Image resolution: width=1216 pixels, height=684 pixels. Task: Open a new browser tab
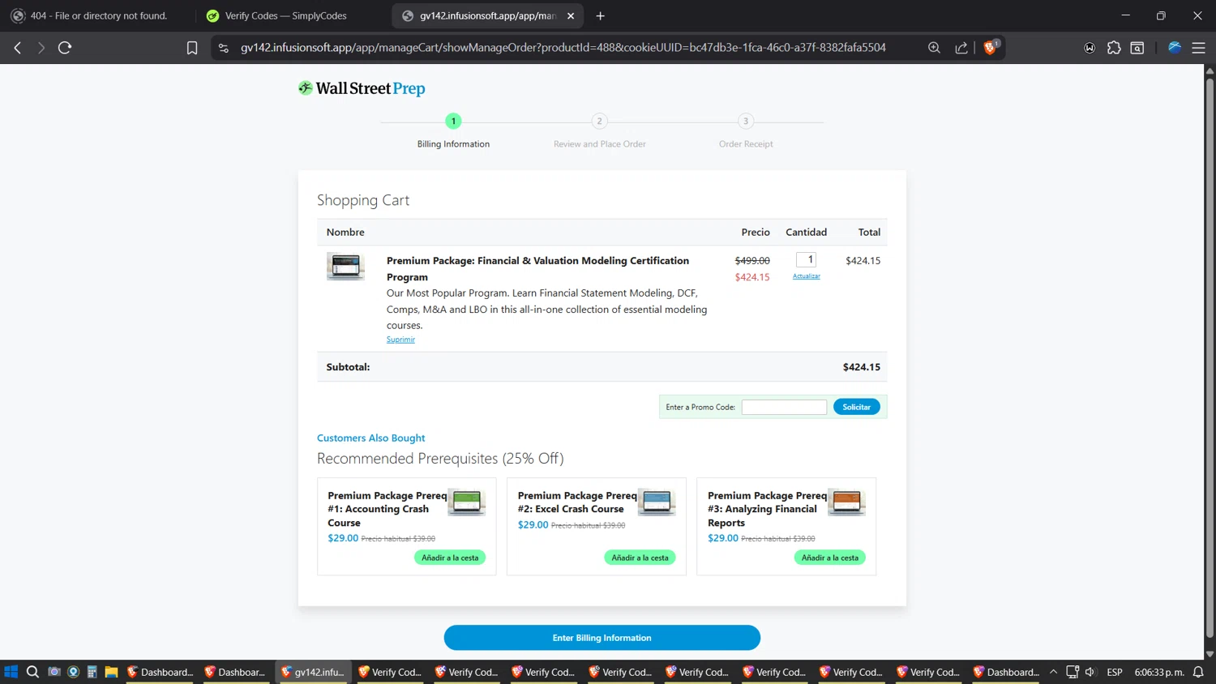pyautogui.click(x=600, y=15)
